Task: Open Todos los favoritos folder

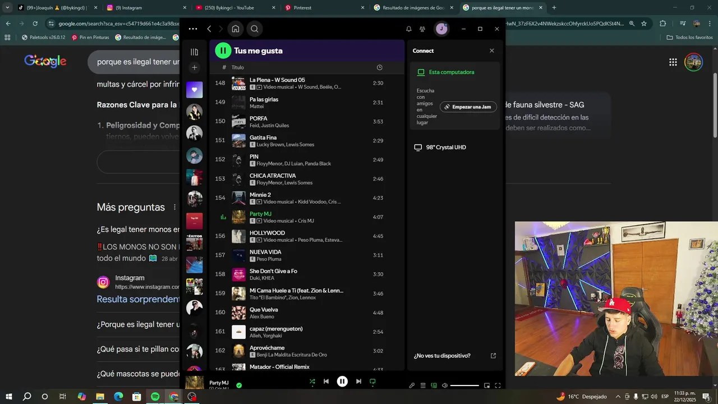Action: [x=689, y=38]
